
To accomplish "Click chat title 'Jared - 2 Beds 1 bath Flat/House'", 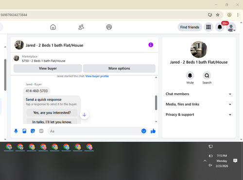I will (54, 45).
